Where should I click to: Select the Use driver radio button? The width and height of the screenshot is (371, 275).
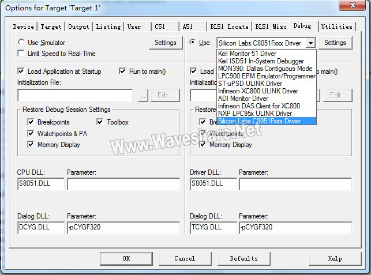(x=193, y=42)
